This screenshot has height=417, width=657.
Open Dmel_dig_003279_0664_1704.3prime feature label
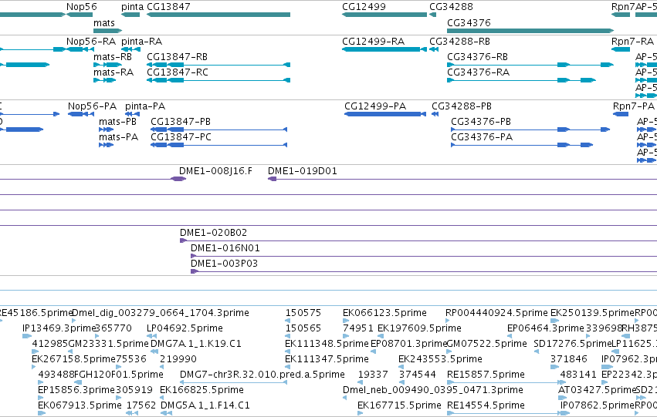click(161, 313)
